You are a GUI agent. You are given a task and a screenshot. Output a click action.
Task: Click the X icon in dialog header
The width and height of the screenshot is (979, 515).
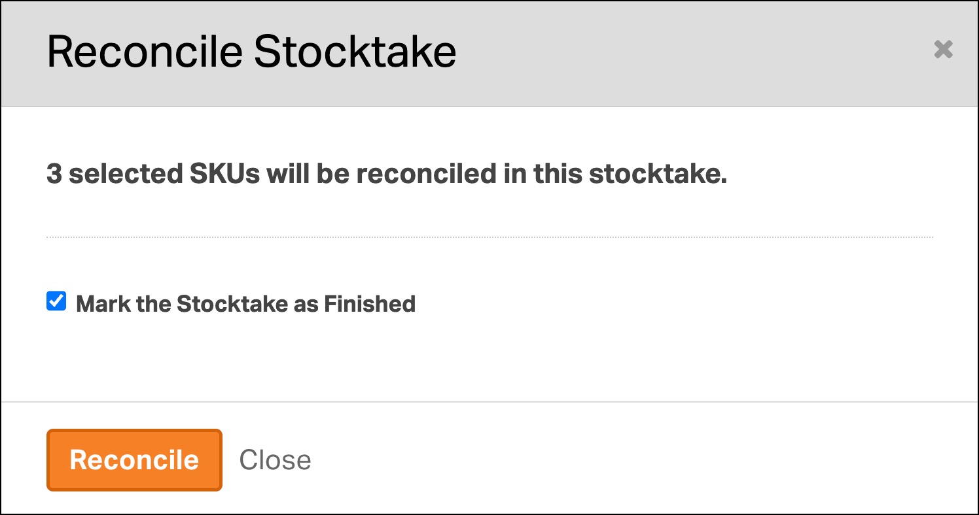943,50
